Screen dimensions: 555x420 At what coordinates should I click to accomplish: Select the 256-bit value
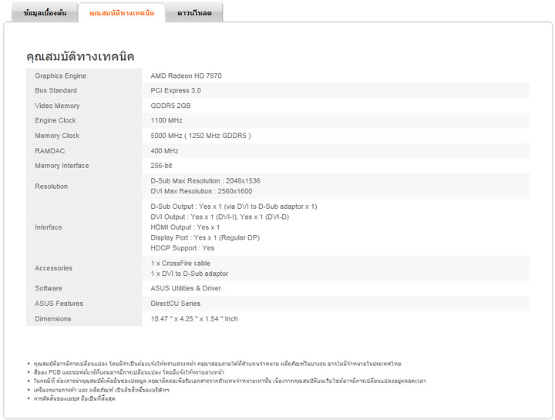161,166
